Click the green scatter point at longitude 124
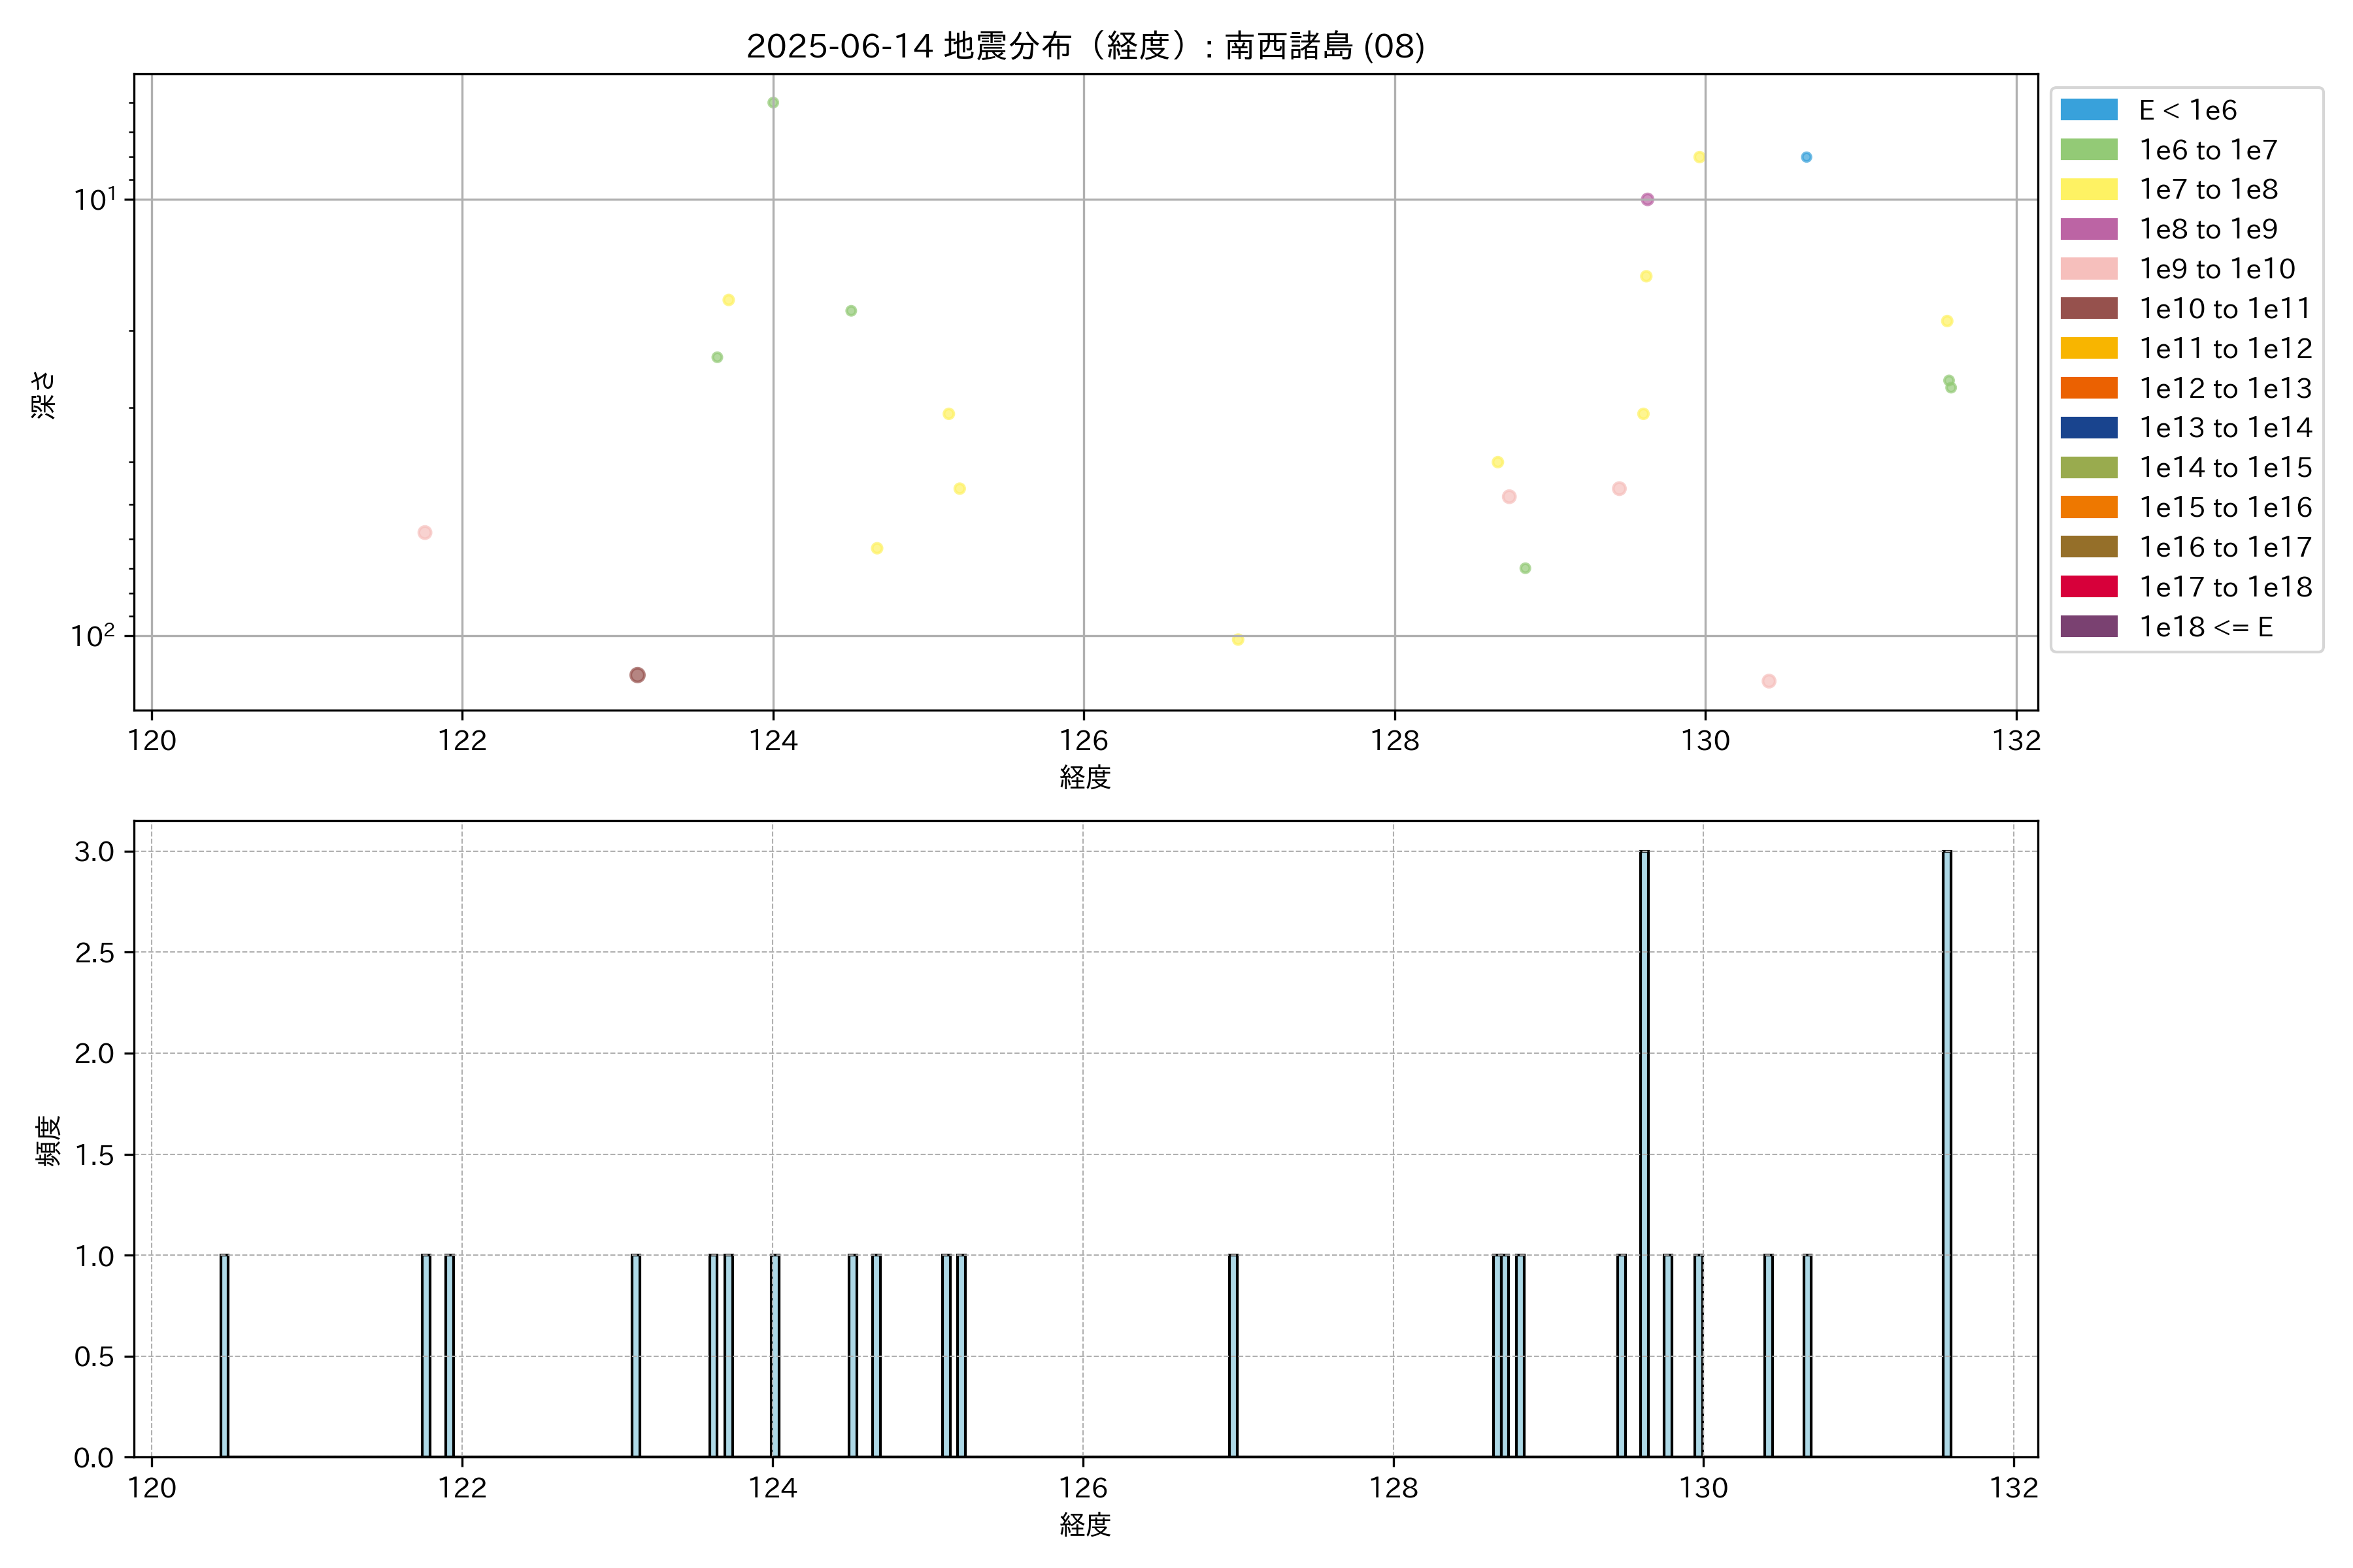Screen dimensions: 2353x1568 pos(773,103)
